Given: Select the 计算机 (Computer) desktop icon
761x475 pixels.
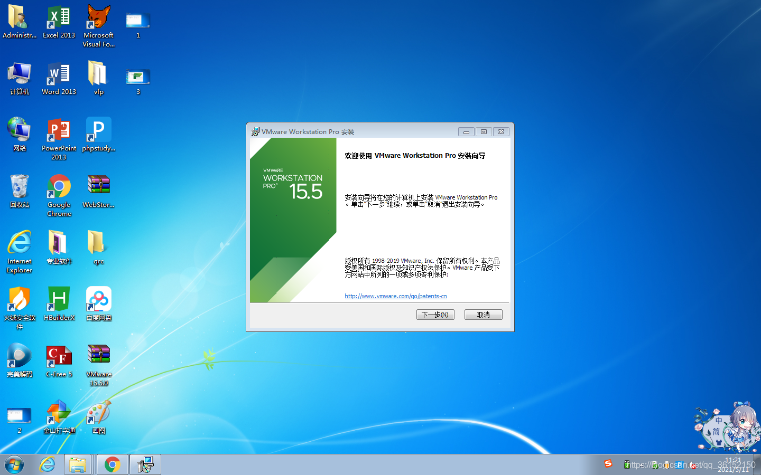Looking at the screenshot, I should coord(19,79).
